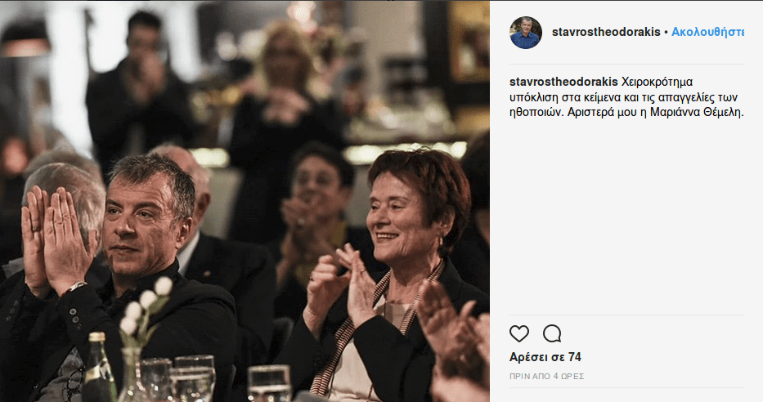Screen dimensions: 763x402
Task: Click the empty comments area below caption
Action: coord(626,221)
